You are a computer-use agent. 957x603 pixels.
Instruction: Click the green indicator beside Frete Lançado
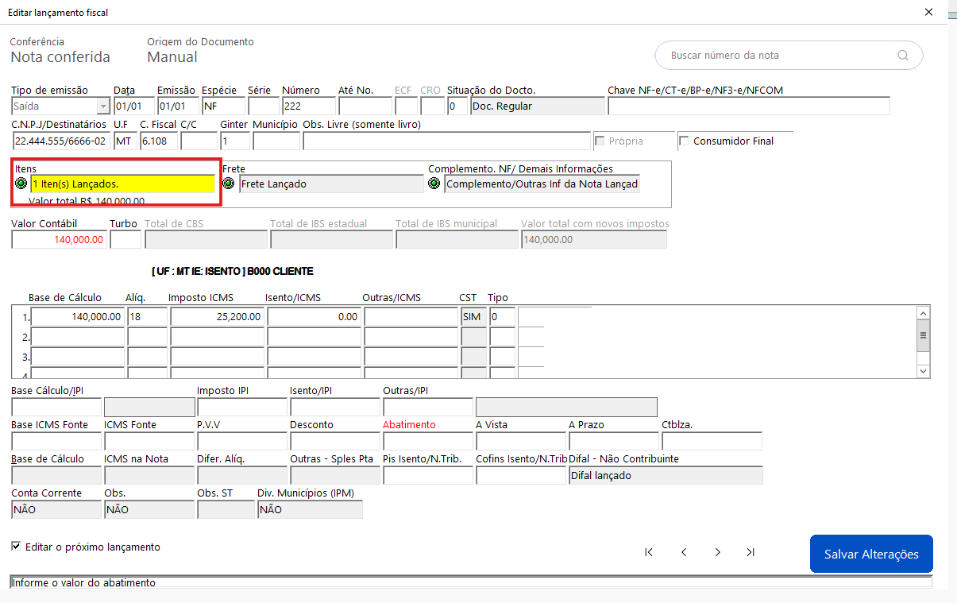(x=229, y=184)
